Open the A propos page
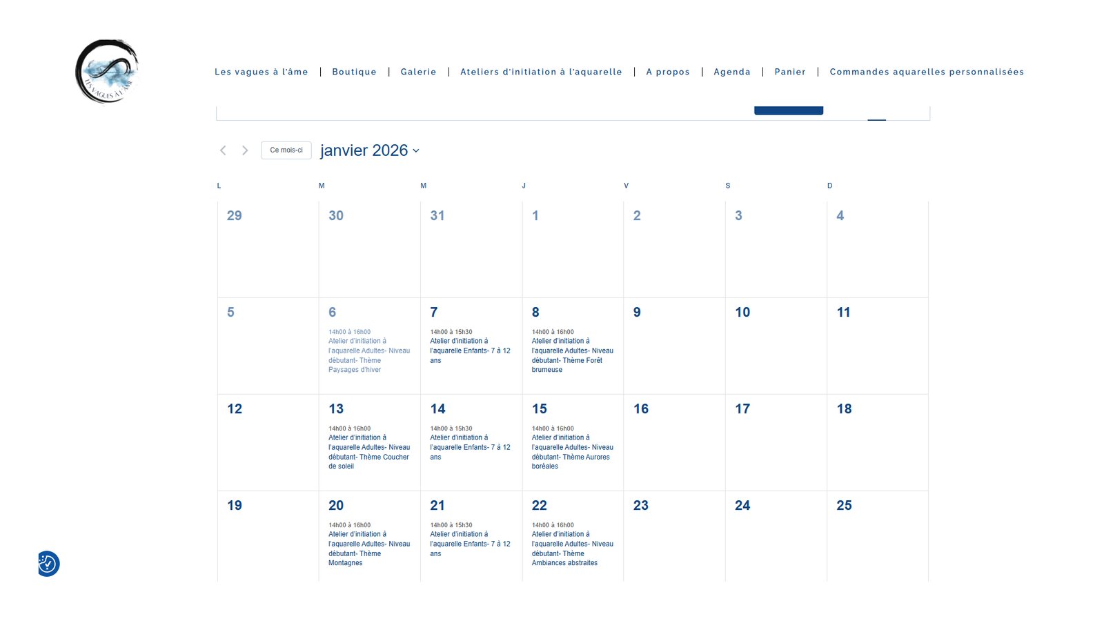Viewport: 1104px width, 621px height. (667, 72)
